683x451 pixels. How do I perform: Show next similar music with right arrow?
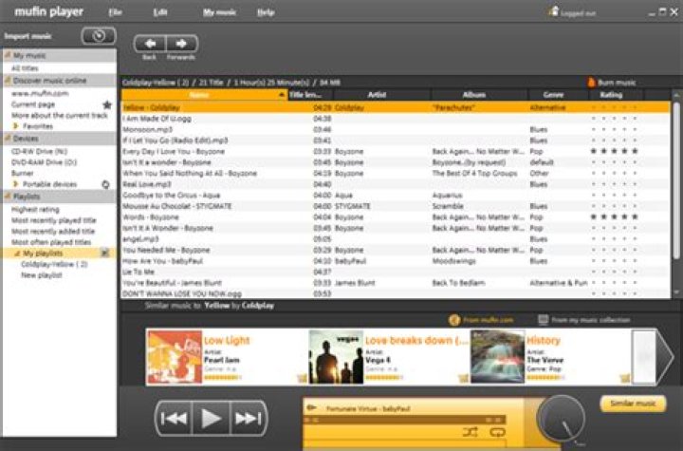pyautogui.click(x=666, y=357)
